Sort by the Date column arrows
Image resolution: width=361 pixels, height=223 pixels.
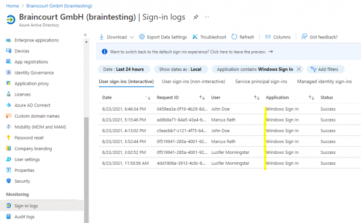click(148, 98)
